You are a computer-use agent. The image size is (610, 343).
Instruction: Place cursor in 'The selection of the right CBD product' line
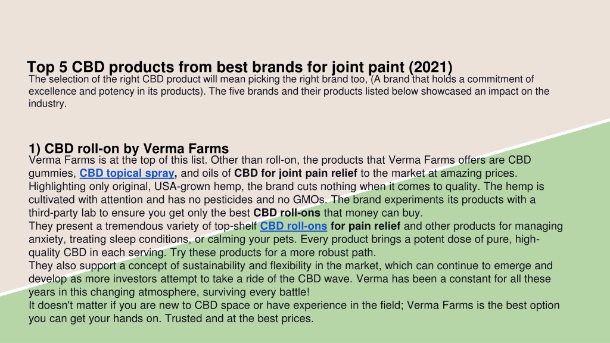[281, 79]
